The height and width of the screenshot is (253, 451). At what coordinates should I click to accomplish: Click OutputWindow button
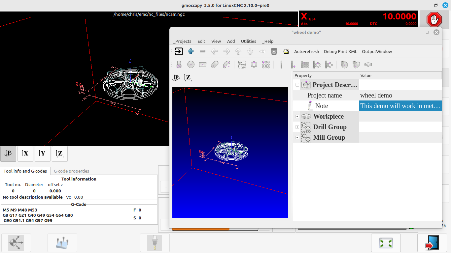tap(377, 51)
